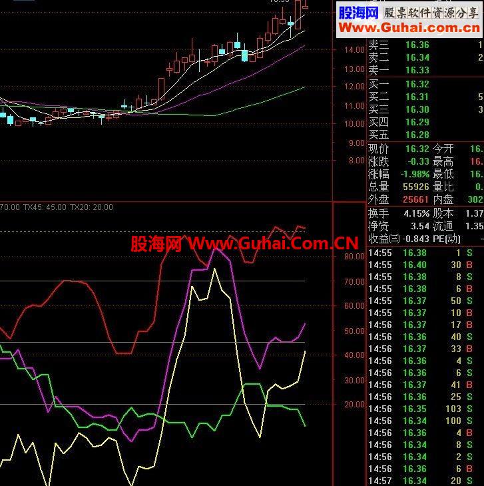Click the 涨幅 value -1.98%
The image size is (484, 486).
coord(415,175)
